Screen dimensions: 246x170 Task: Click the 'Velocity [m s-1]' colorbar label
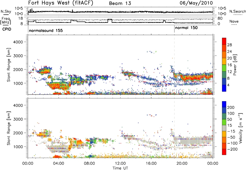coord(240,128)
